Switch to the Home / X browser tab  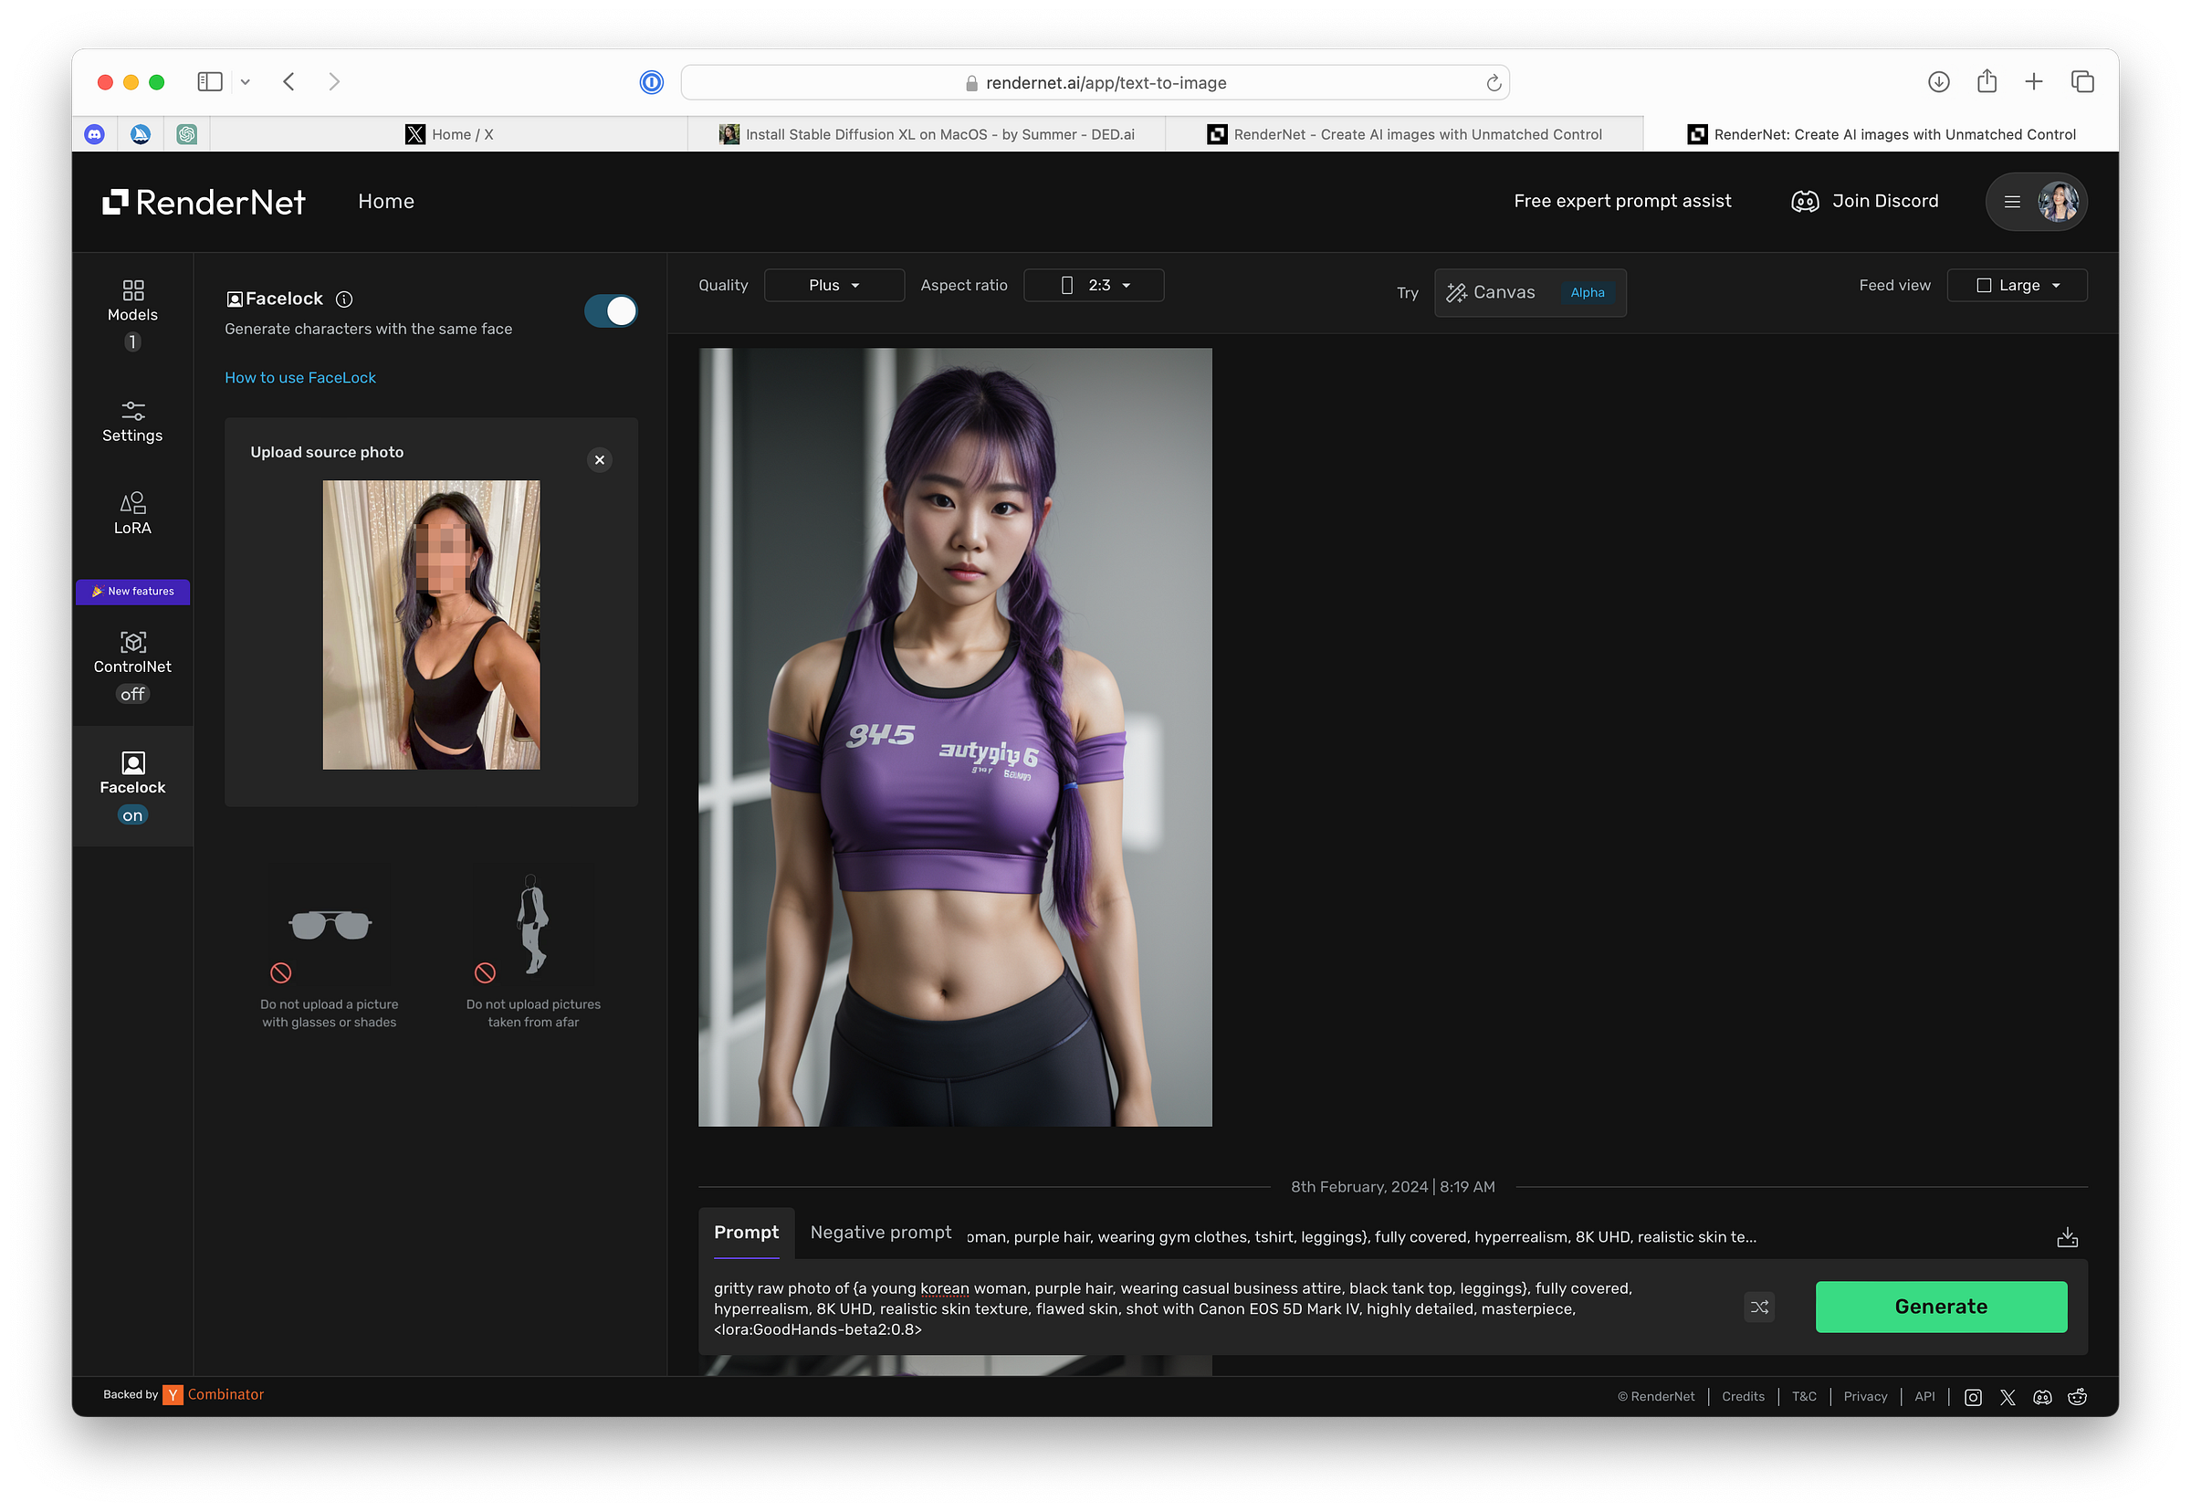click(450, 134)
